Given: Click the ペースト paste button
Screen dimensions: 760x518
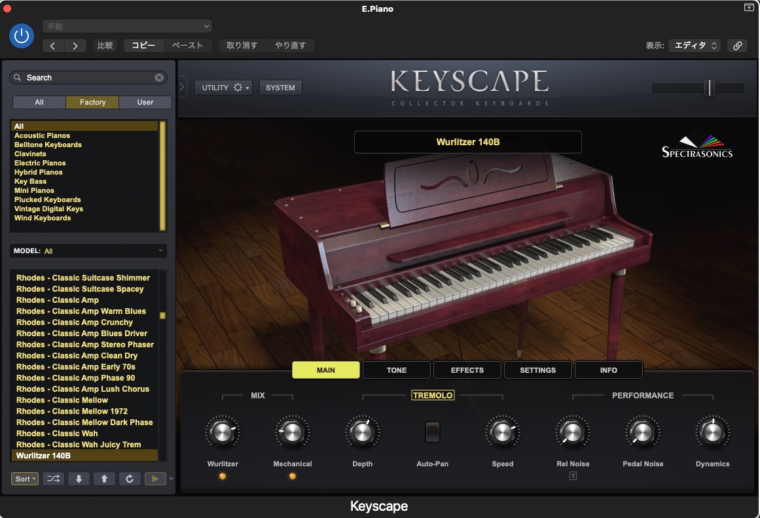Looking at the screenshot, I should tap(188, 46).
